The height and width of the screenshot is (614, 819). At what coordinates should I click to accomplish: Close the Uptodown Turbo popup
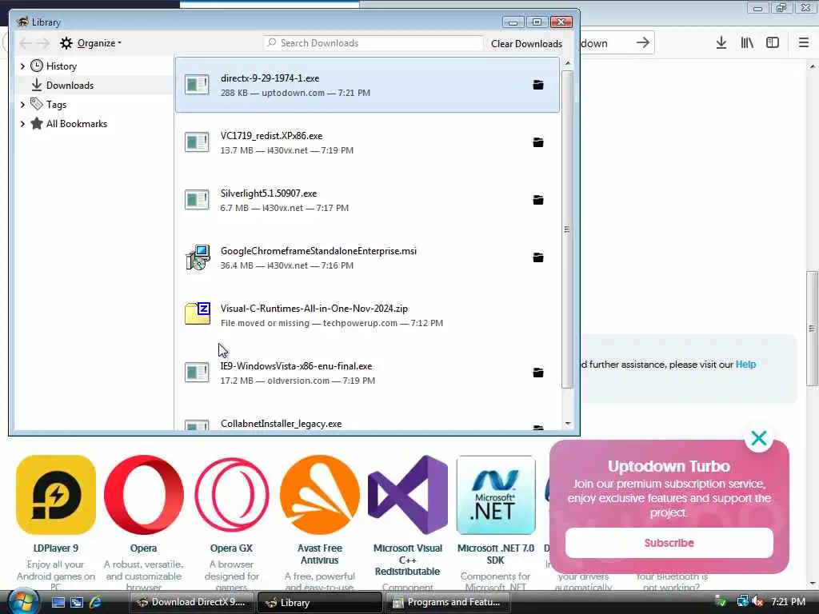759,438
